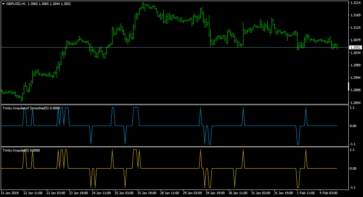363x197 pixels.
Task: Click the 1.1 scale value of blue indicator
Action: pyautogui.click(x=352, y=108)
